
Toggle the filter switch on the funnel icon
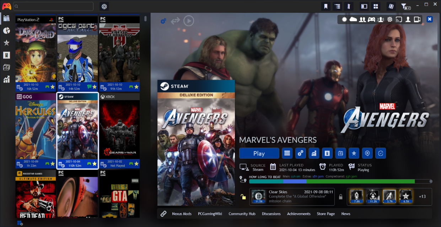tap(405, 6)
